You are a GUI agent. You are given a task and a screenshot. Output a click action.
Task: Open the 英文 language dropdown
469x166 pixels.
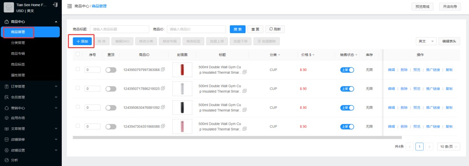click(x=426, y=41)
